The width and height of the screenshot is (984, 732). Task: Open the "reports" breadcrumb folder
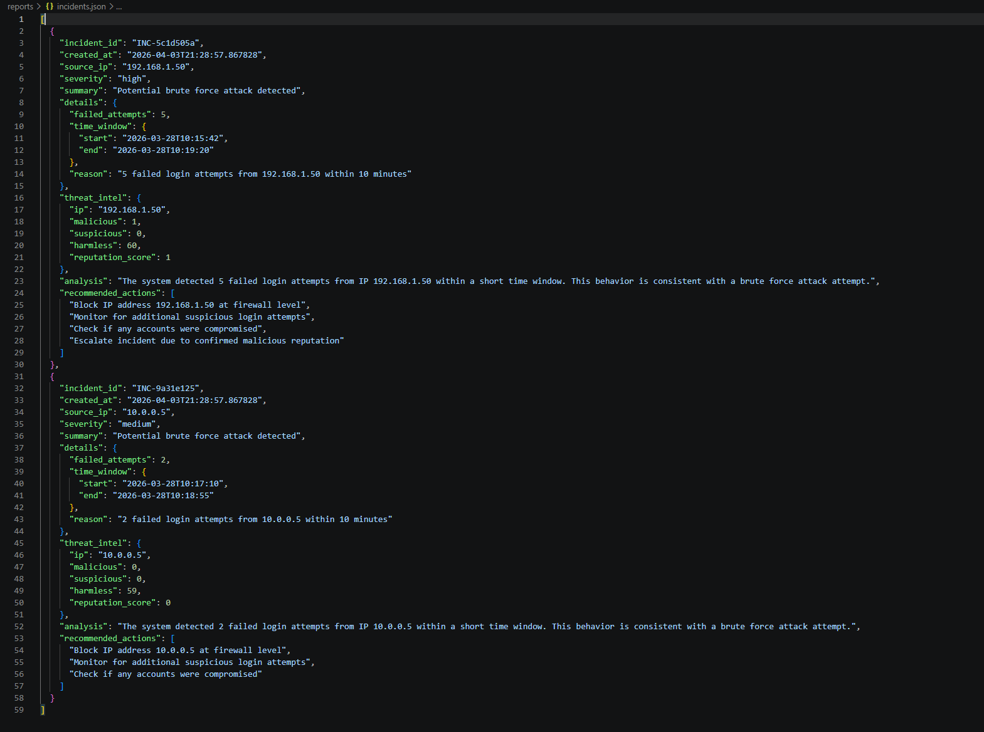tap(20, 6)
